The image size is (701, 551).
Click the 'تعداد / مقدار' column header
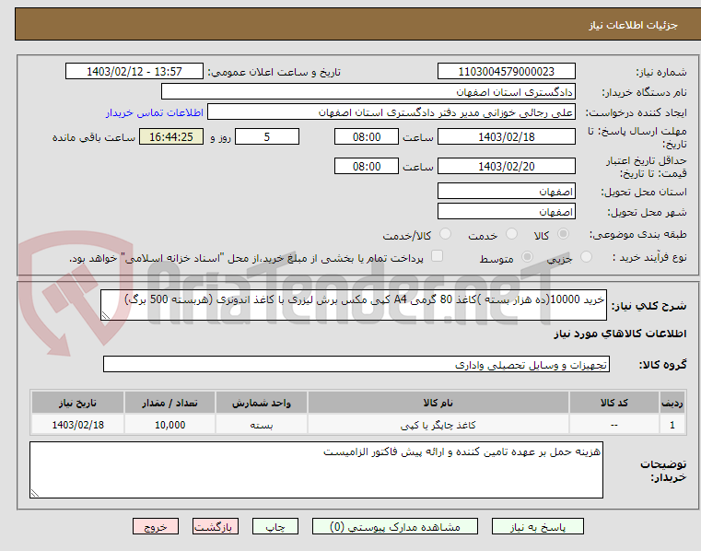[x=169, y=403]
